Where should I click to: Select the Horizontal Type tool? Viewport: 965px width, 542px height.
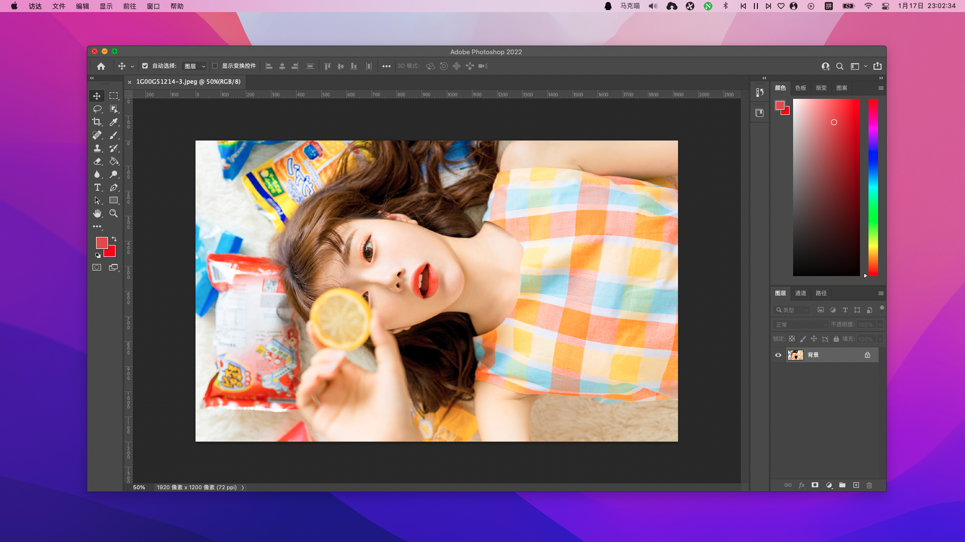97,187
